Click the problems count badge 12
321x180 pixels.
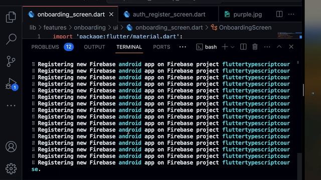[69, 47]
